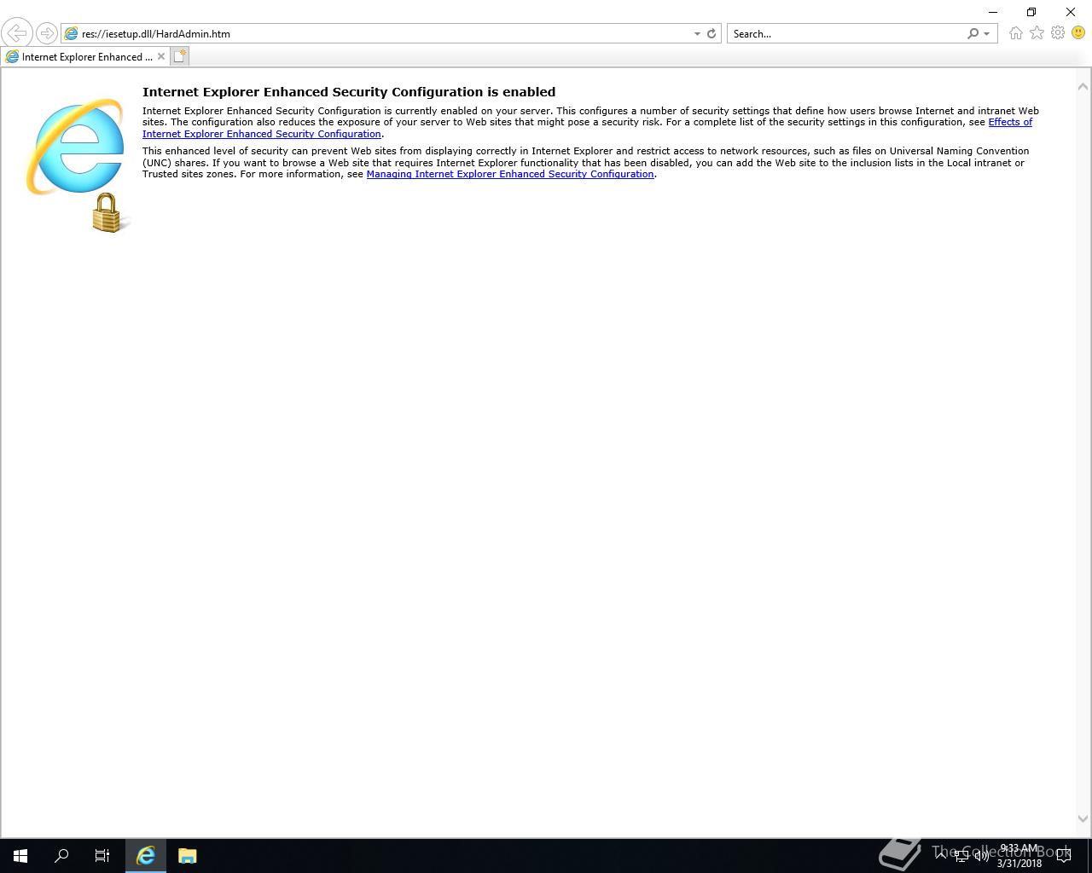Restore down the Internet Explorer window
The width and height of the screenshot is (1092, 873).
point(1031,12)
